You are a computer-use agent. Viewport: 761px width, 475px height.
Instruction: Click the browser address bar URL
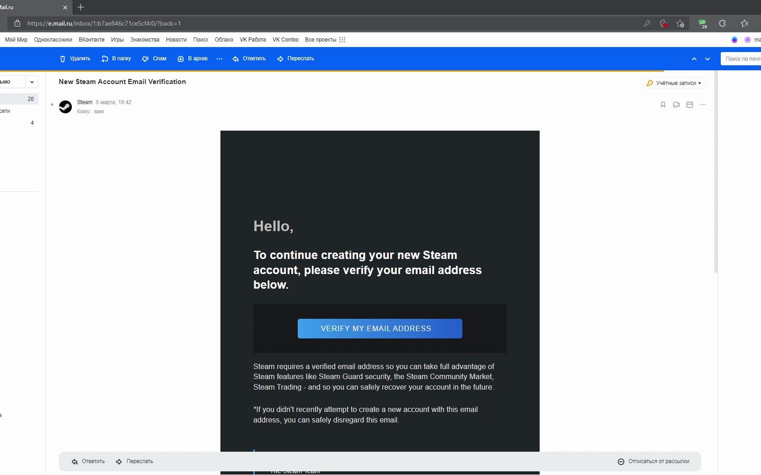(x=104, y=23)
